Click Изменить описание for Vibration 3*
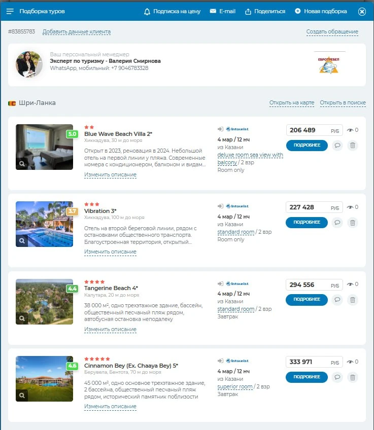This screenshot has width=374, height=430. click(110, 252)
